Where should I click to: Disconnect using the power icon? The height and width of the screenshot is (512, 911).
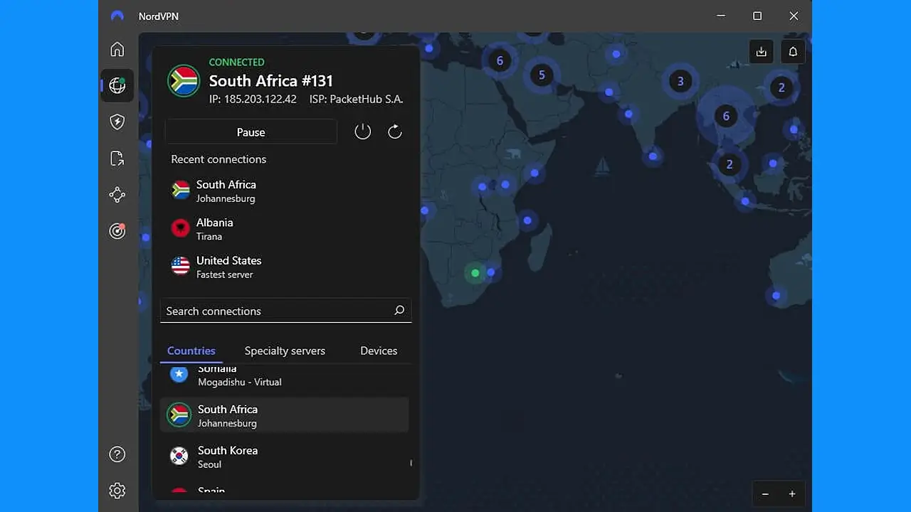(x=363, y=132)
